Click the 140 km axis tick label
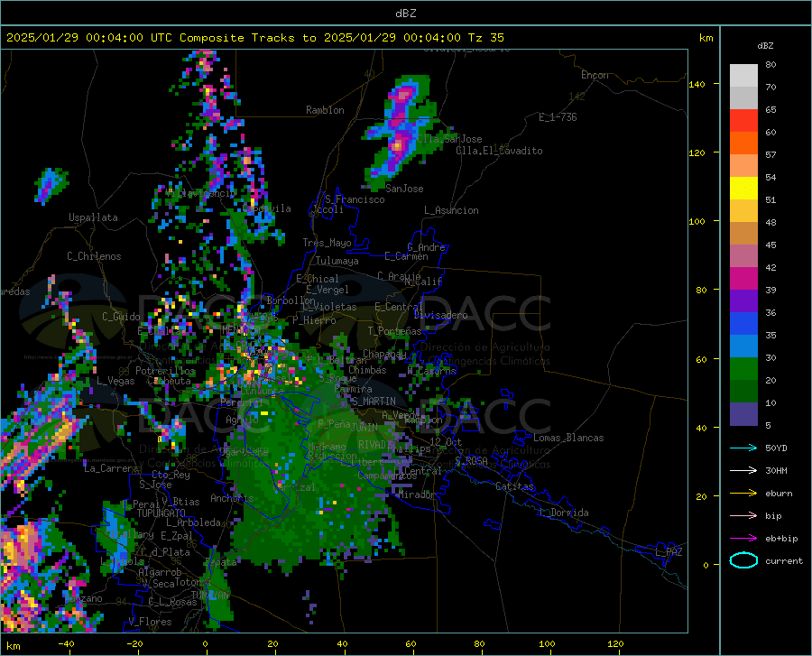This screenshot has width=812, height=656. point(697,84)
